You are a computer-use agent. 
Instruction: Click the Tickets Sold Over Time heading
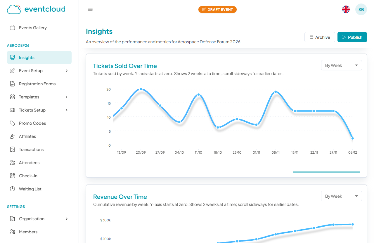[x=125, y=66]
